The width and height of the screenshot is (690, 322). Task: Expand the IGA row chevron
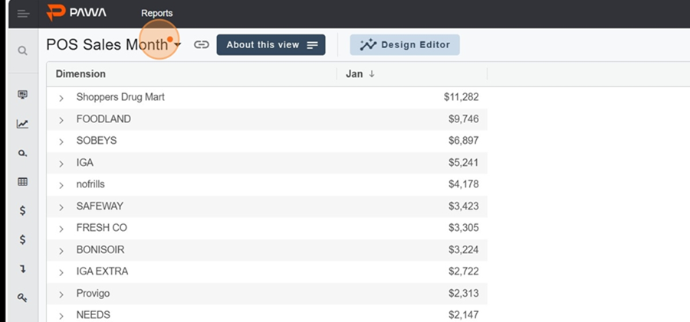tap(61, 164)
